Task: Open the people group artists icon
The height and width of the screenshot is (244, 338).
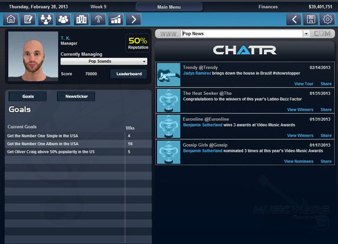Action: [63, 19]
